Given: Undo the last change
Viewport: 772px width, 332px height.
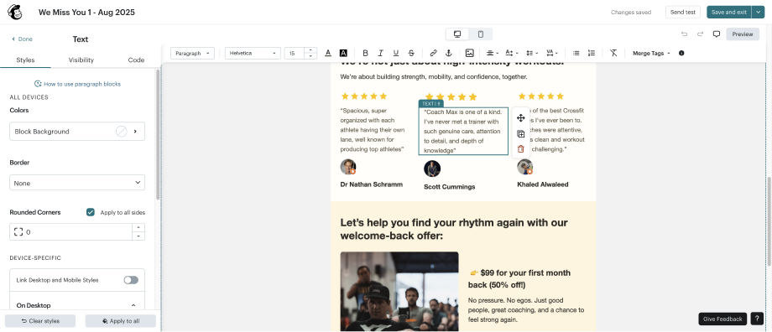Looking at the screenshot, I should [x=685, y=34].
